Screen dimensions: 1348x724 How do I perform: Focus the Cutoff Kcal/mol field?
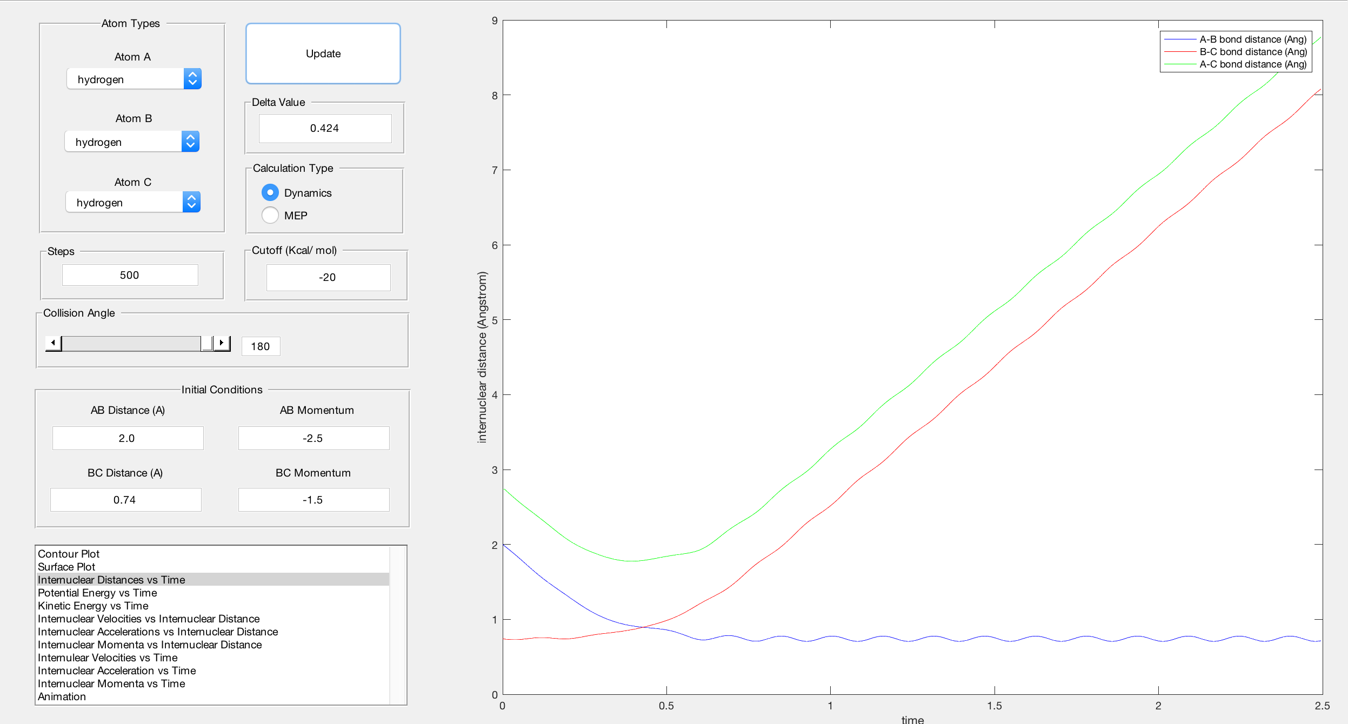click(328, 277)
